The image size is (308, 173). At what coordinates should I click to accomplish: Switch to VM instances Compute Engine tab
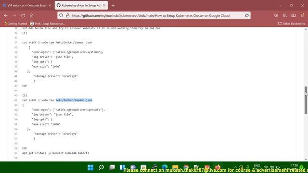pyautogui.click(x=26, y=5)
